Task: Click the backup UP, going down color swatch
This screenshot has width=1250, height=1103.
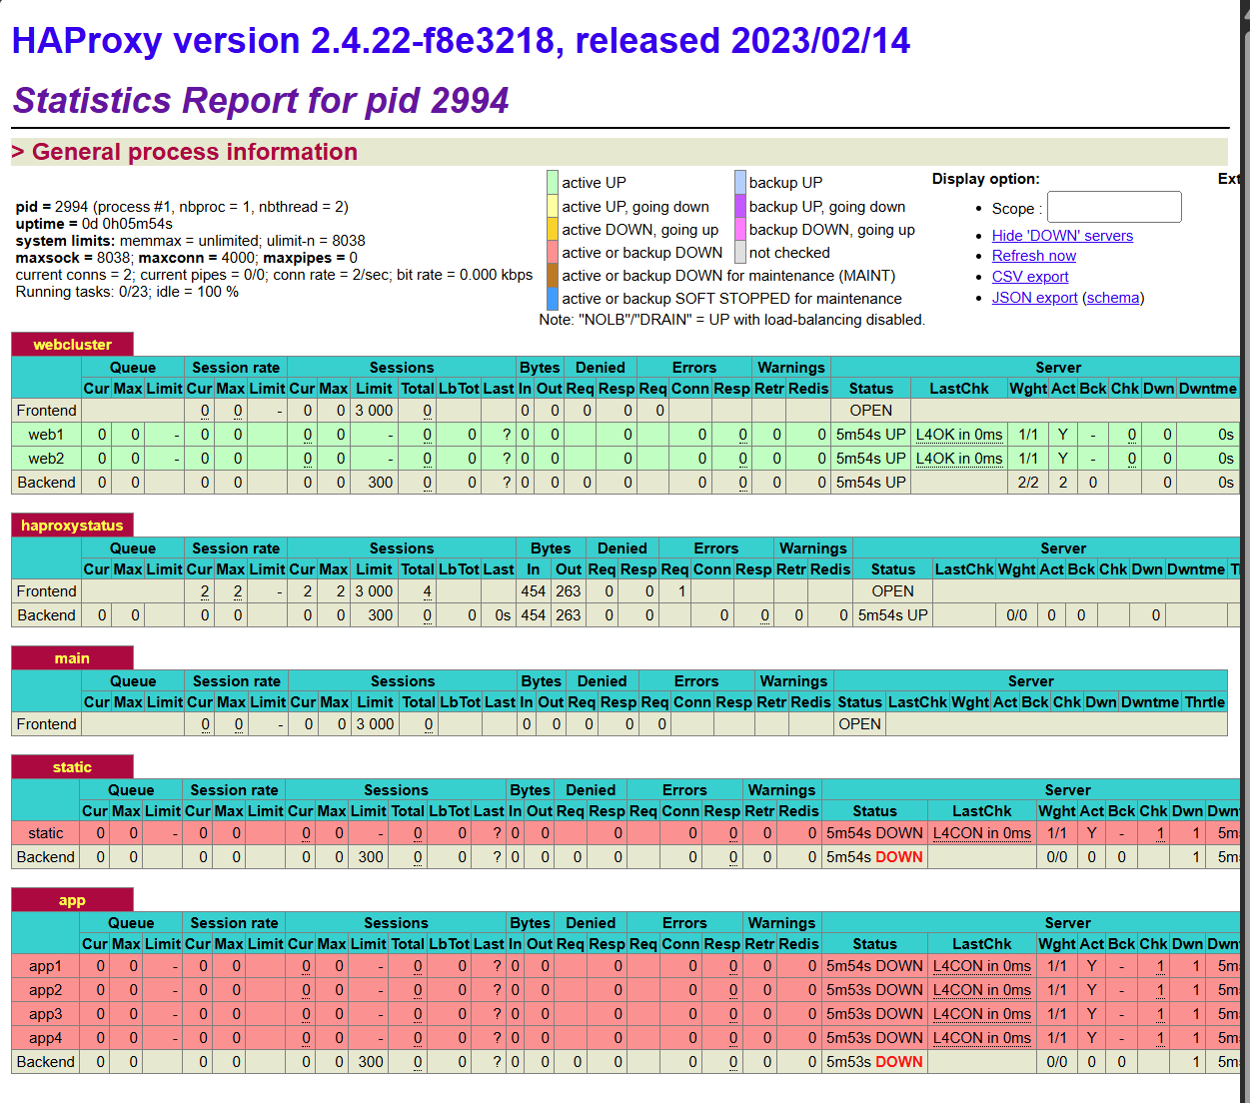Action: coord(740,206)
